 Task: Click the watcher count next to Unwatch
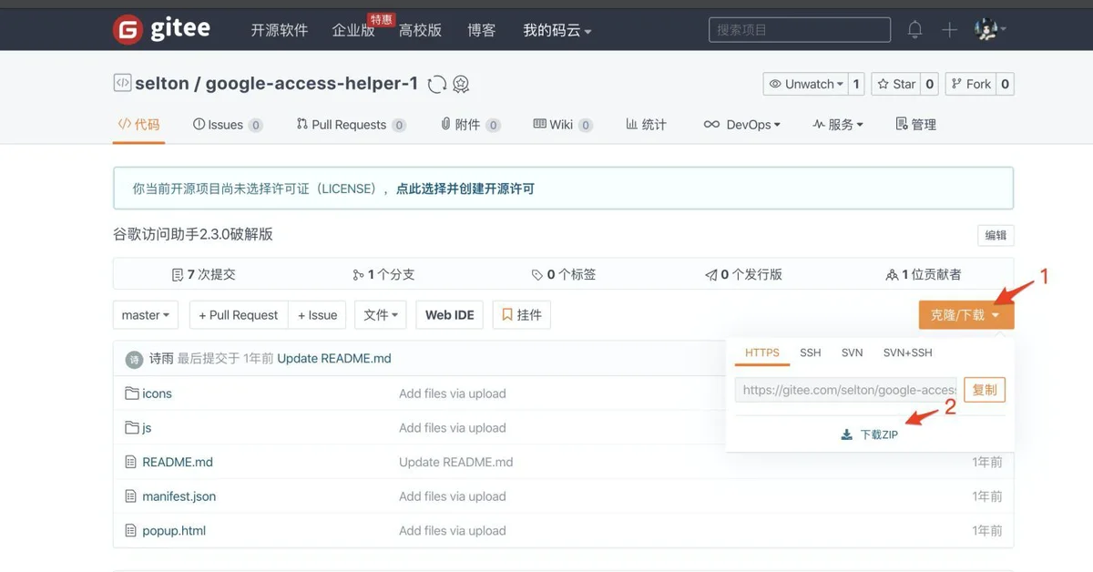tap(856, 84)
